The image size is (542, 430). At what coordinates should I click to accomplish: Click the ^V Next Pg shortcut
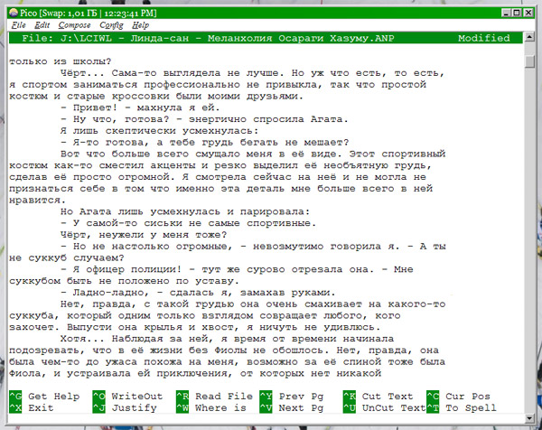pos(292,408)
